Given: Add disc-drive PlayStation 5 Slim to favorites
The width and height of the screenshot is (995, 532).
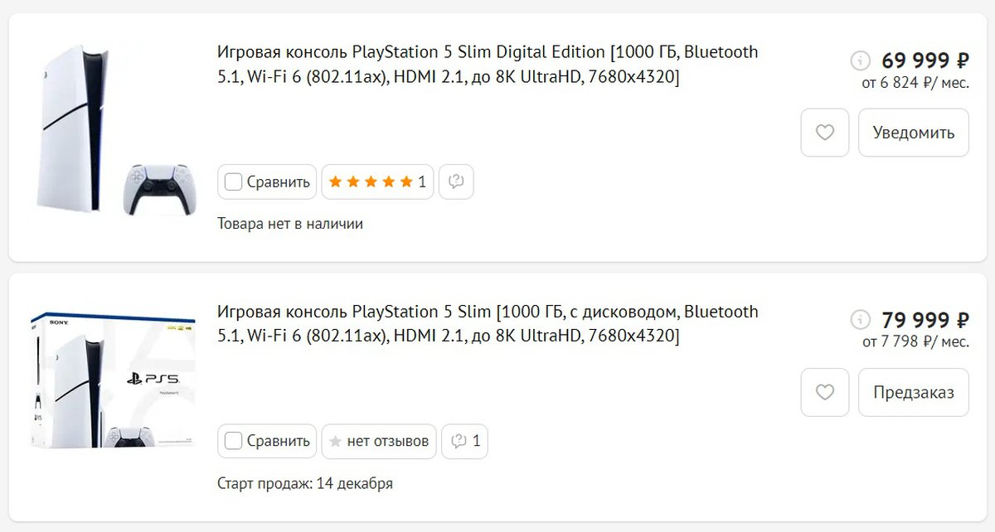Looking at the screenshot, I should click(x=824, y=392).
